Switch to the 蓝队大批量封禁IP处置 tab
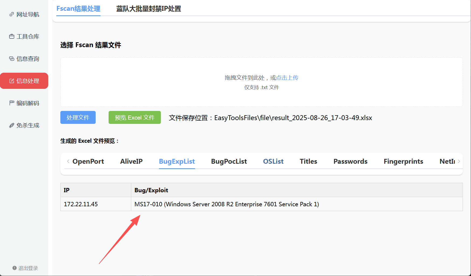 point(148,9)
